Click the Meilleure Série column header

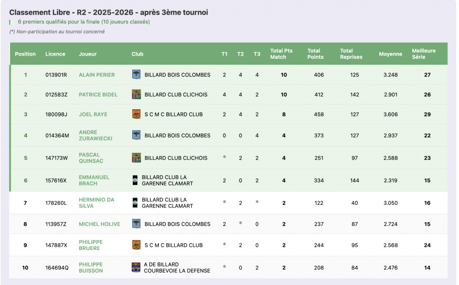coord(424,54)
